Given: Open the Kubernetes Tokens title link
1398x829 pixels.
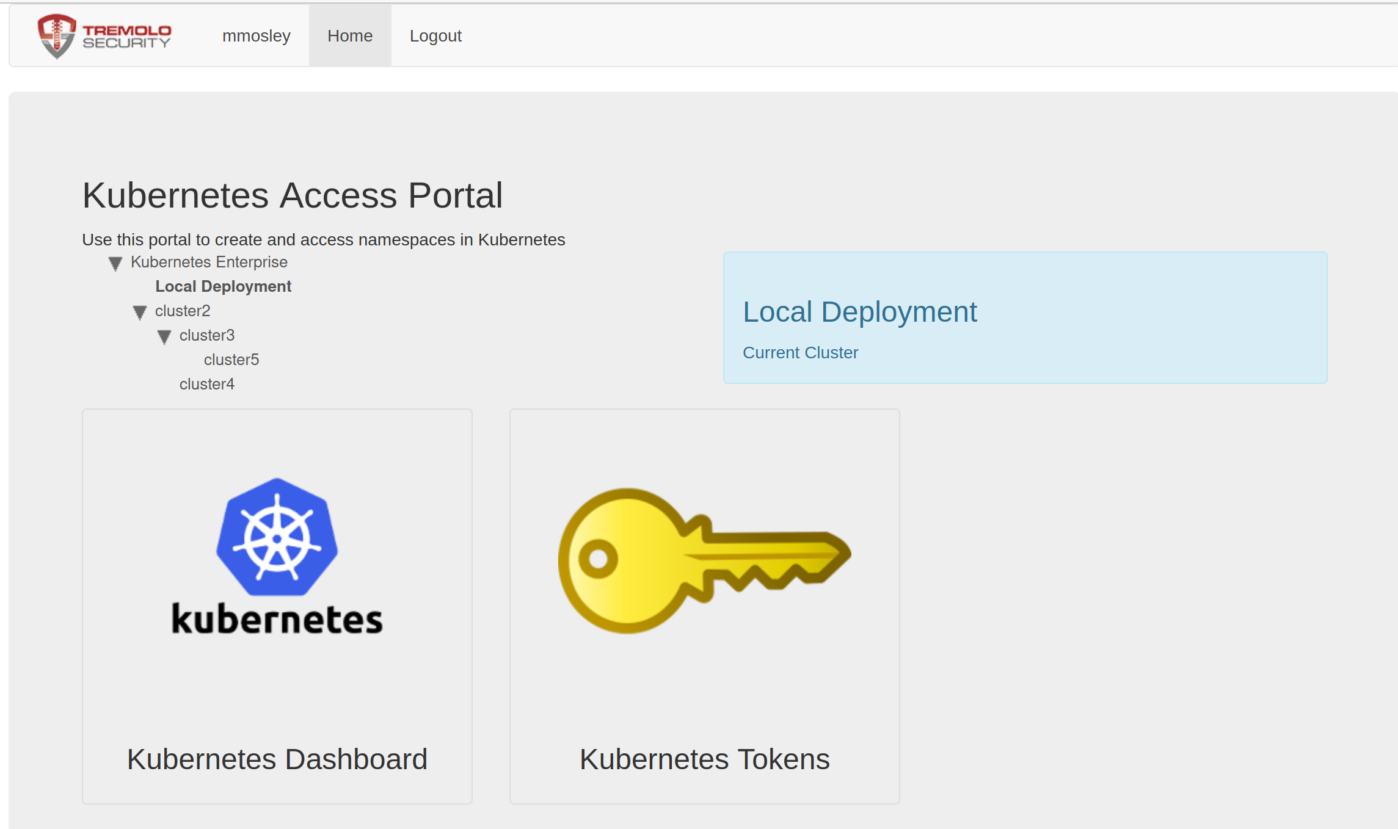Looking at the screenshot, I should [704, 759].
